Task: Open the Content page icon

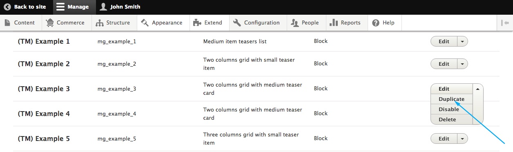Action: (7, 23)
